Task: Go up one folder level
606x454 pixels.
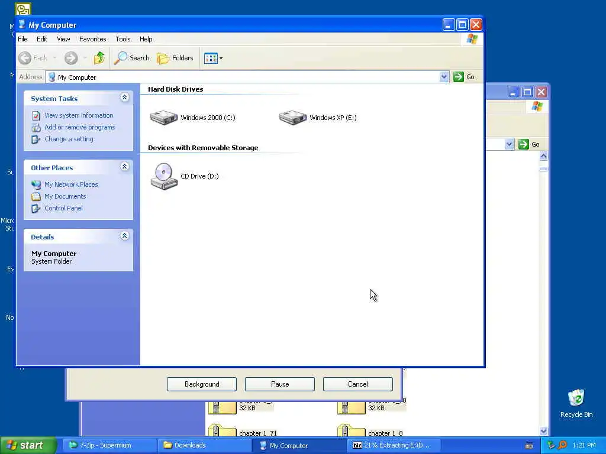Action: coord(99,58)
